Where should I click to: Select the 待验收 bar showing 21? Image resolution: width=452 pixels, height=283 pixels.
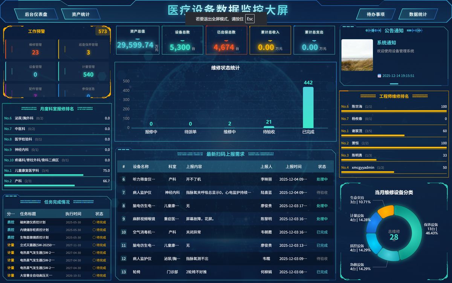pyautogui.click(x=269, y=127)
